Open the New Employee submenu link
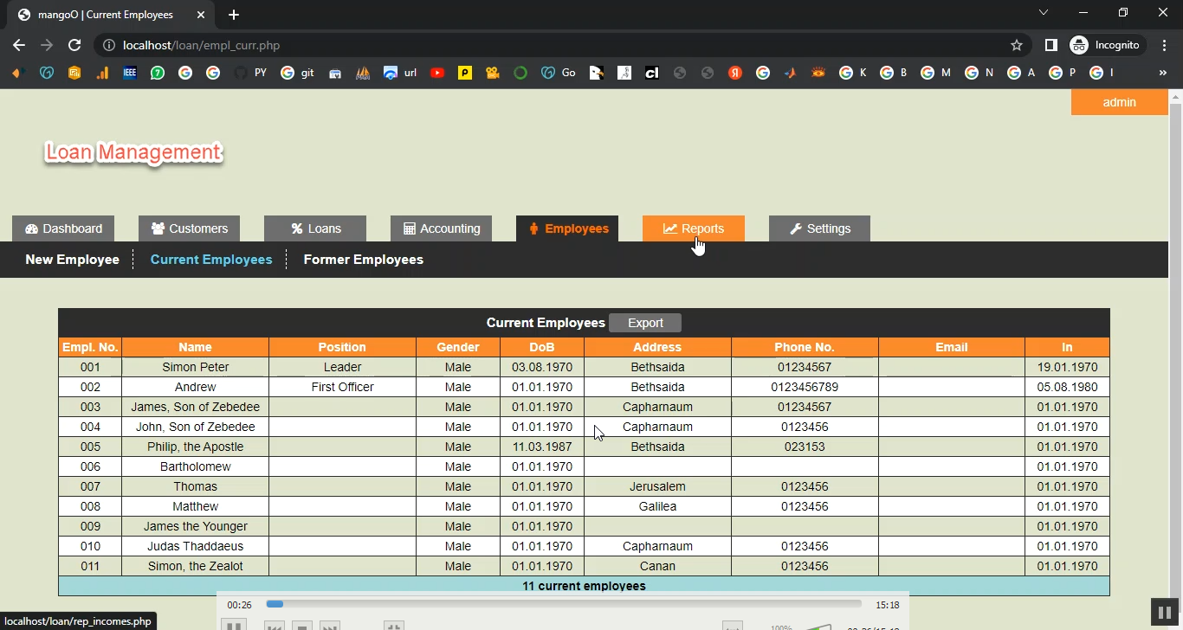 click(x=72, y=260)
